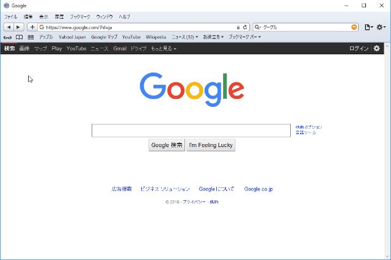The width and height of the screenshot is (391, 260).
Task: Select YouTube in Google's black bar
Action: pos(76,49)
